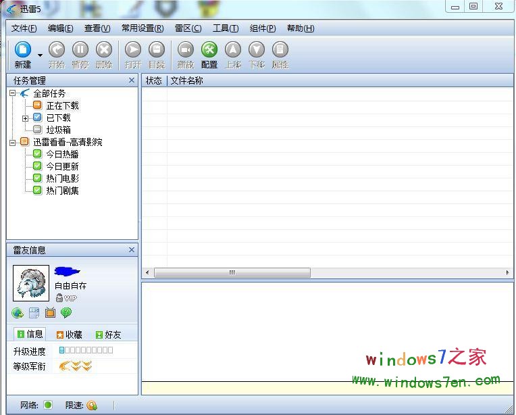This screenshot has height=415, width=516.
Task: Open the dropdown arrow beside 新建
Action: click(x=41, y=55)
